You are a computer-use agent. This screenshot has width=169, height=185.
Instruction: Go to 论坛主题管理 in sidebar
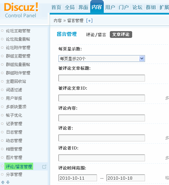18,31
